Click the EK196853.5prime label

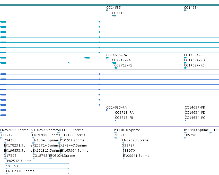(18, 151)
